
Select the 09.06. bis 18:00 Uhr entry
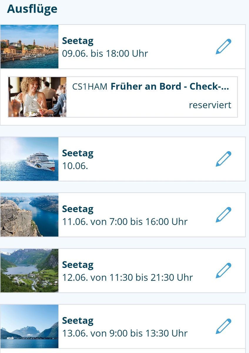pos(105,54)
